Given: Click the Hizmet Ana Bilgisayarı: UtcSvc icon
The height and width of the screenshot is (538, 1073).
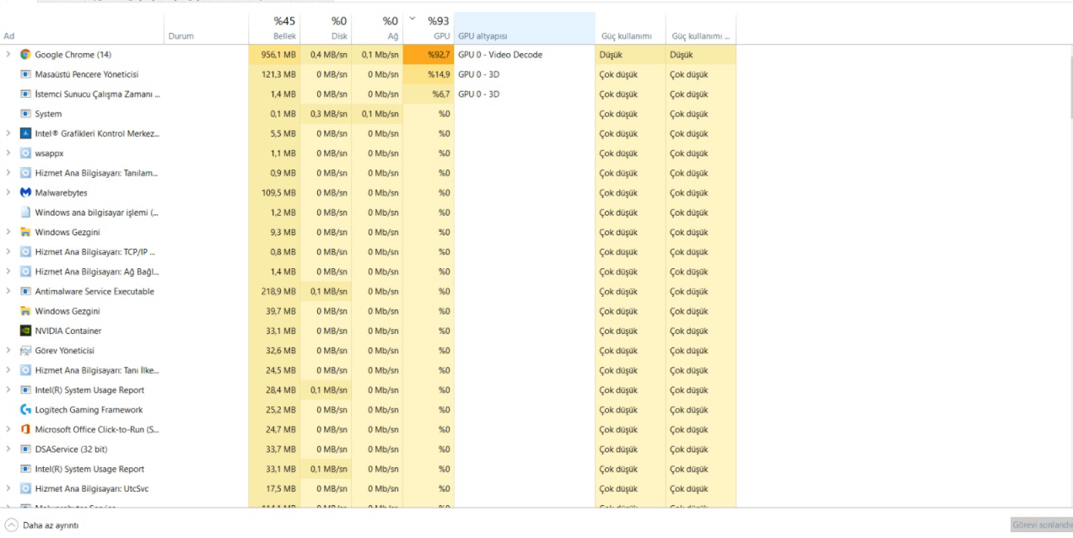Looking at the screenshot, I should 25,488.
